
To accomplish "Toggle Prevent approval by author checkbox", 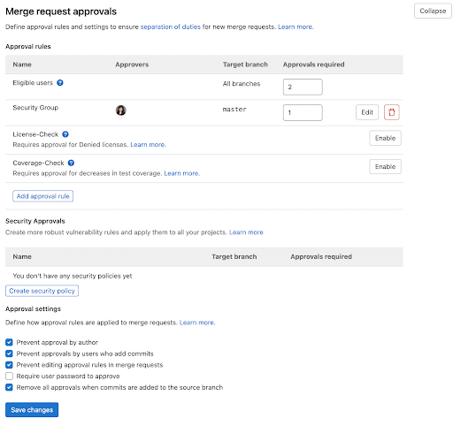I will (9, 342).
